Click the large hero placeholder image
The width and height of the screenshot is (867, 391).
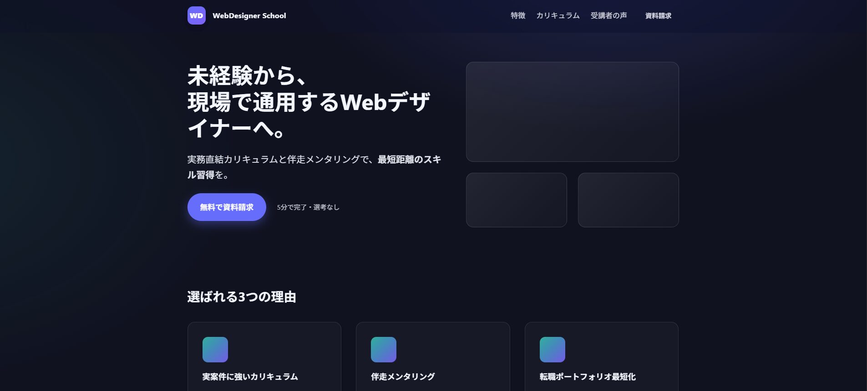573,112
